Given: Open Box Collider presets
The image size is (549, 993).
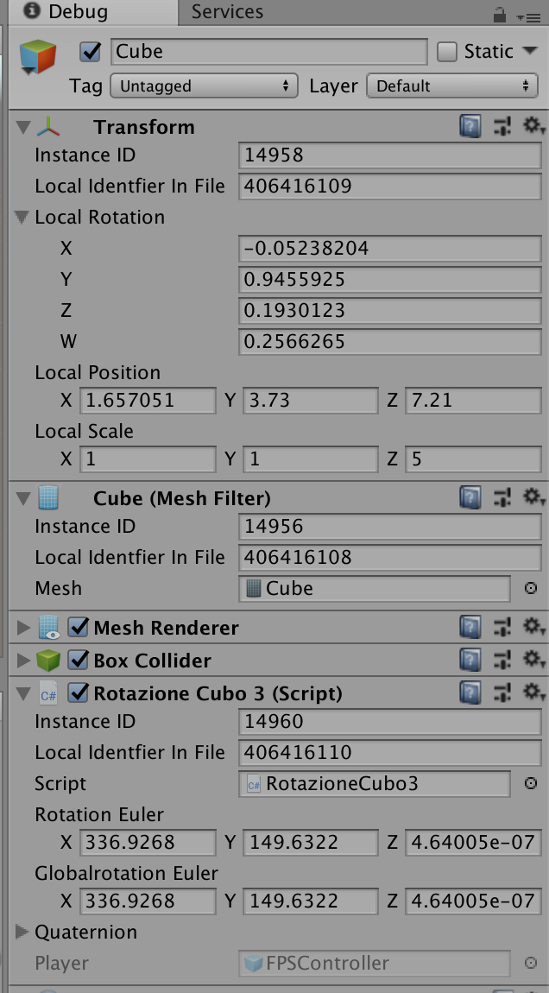Looking at the screenshot, I should pyautogui.click(x=502, y=661).
